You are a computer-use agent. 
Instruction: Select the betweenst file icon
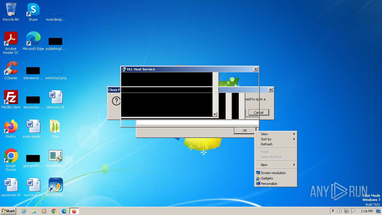pos(33,73)
